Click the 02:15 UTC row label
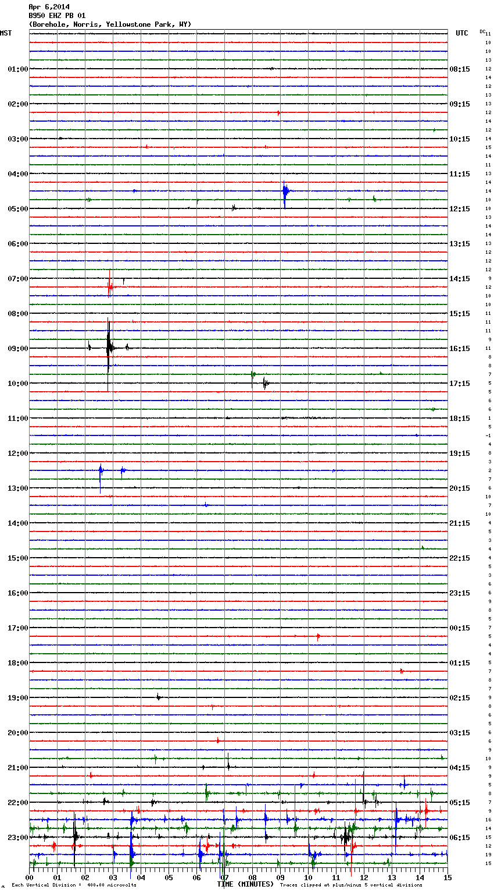This screenshot has width=494, height=893. [460, 698]
